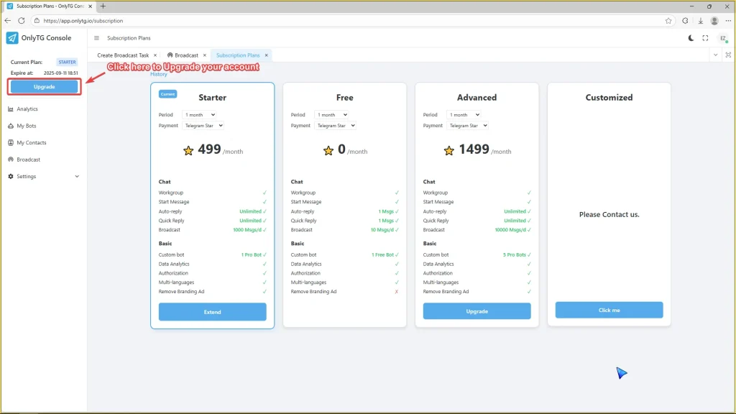Open the EZ user avatar menu
Viewport: 736px width, 414px height.
click(x=723, y=38)
